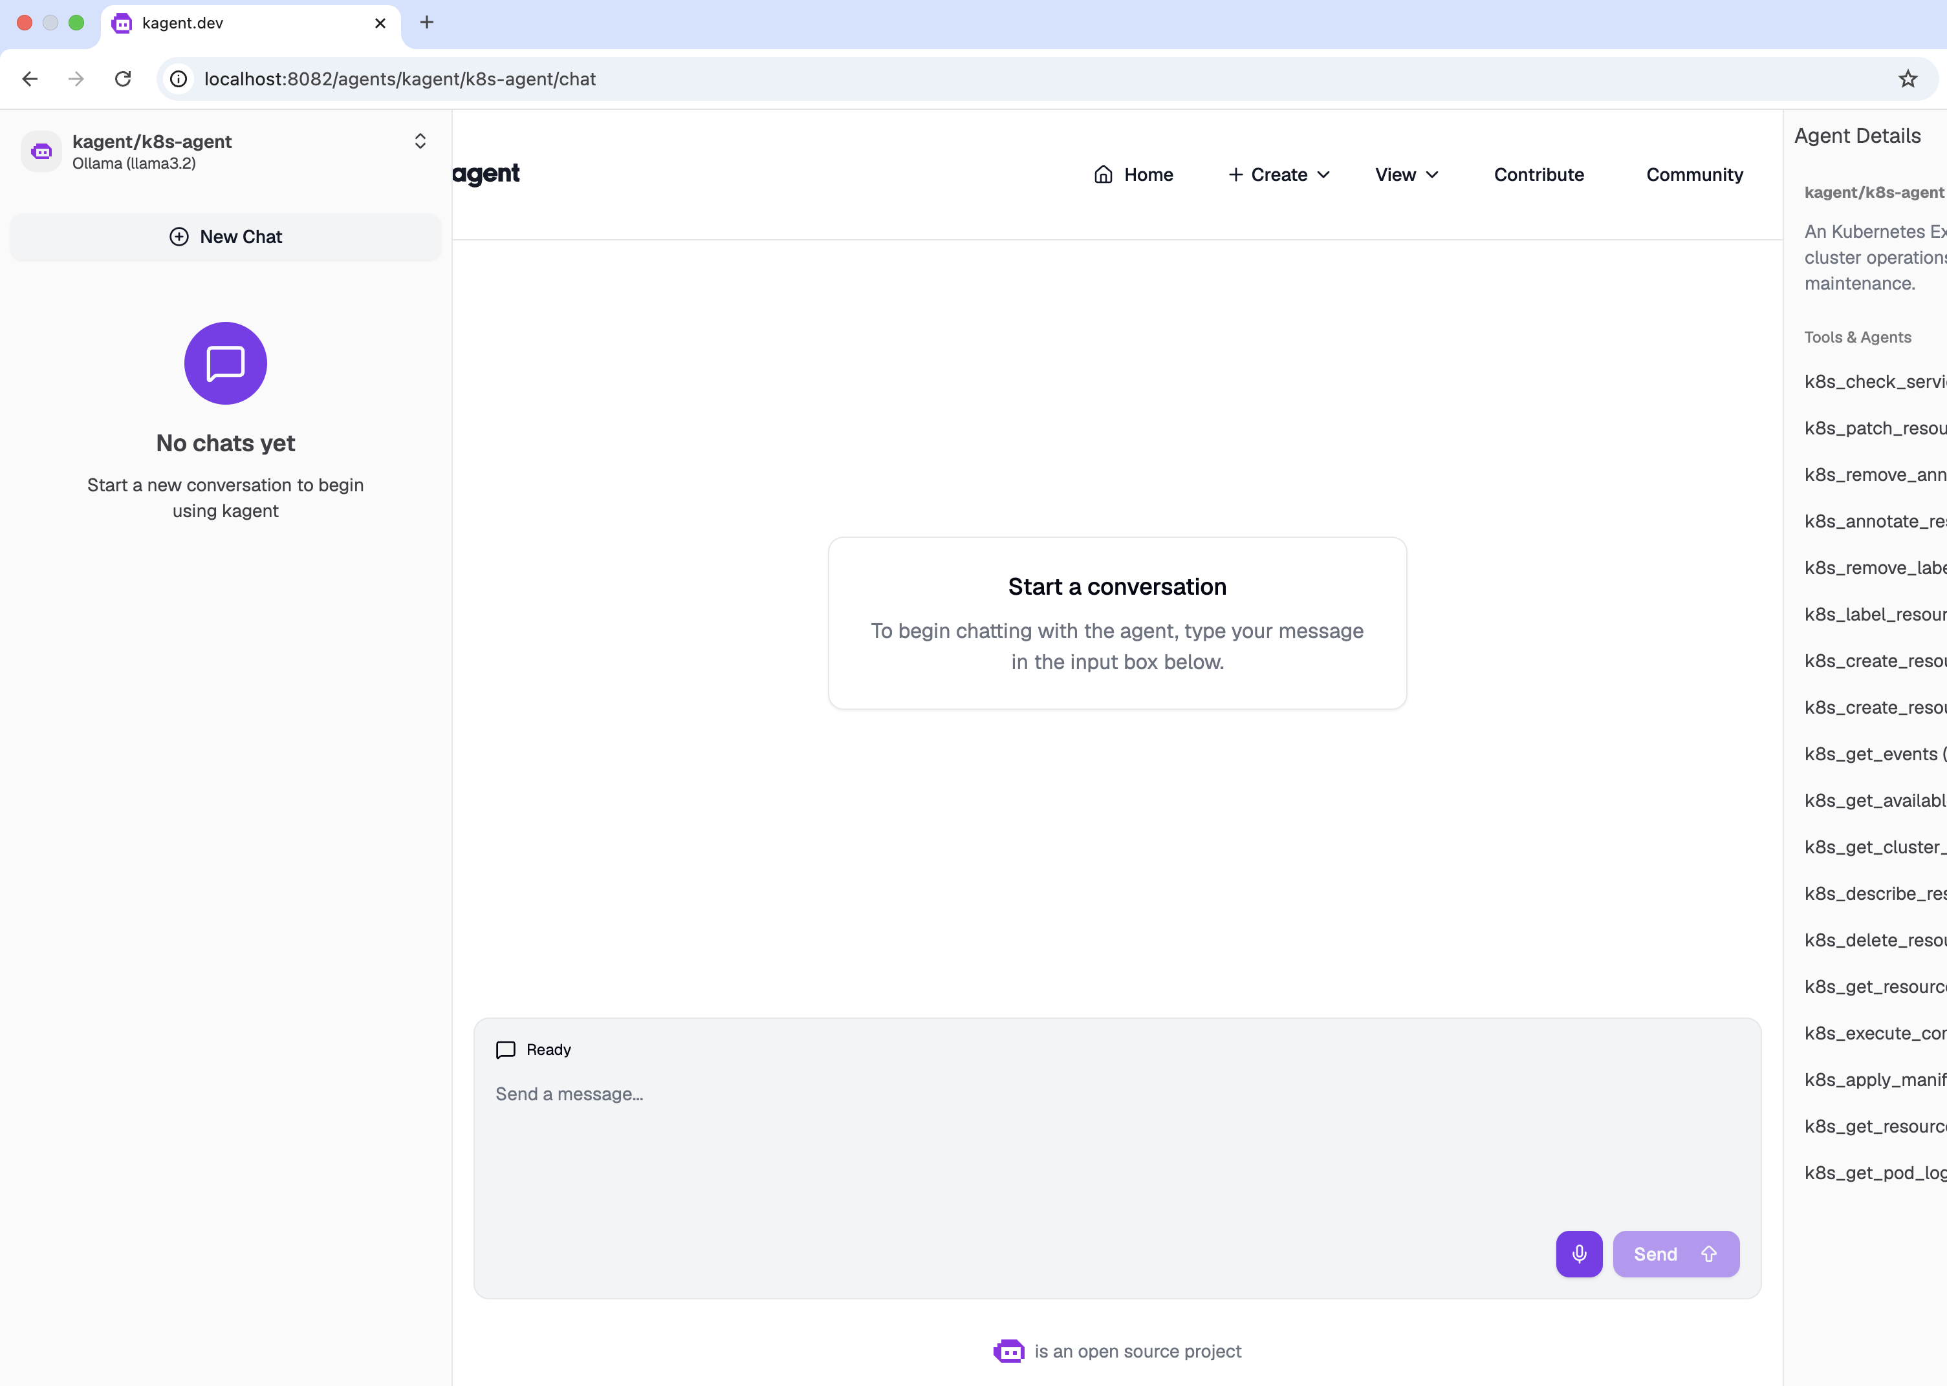Focus the Send a message text box
This screenshot has height=1386, width=1947.
coord(1117,1148)
